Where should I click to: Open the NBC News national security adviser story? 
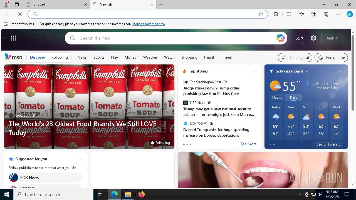(x=219, y=112)
